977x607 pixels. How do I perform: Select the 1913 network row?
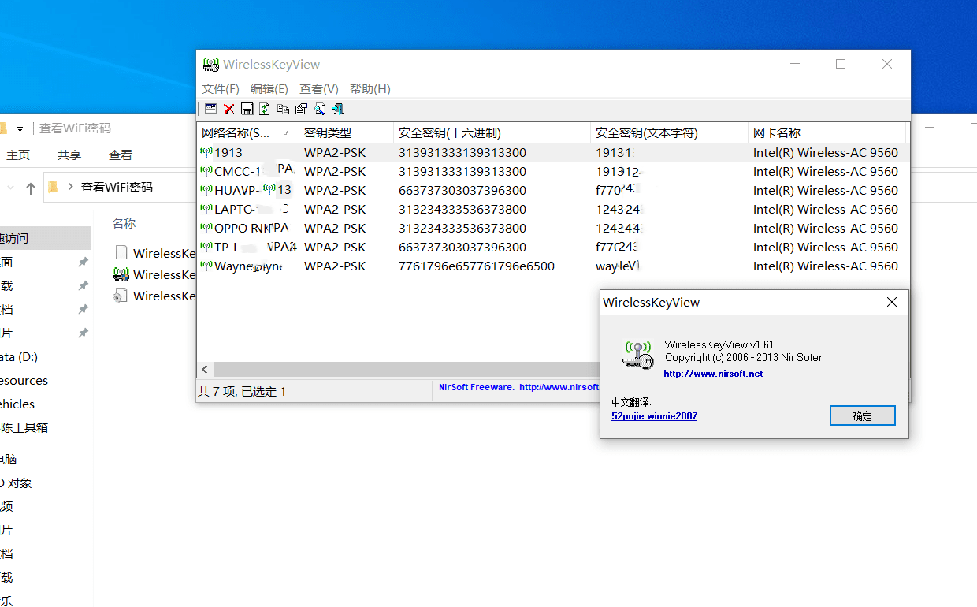[552, 152]
